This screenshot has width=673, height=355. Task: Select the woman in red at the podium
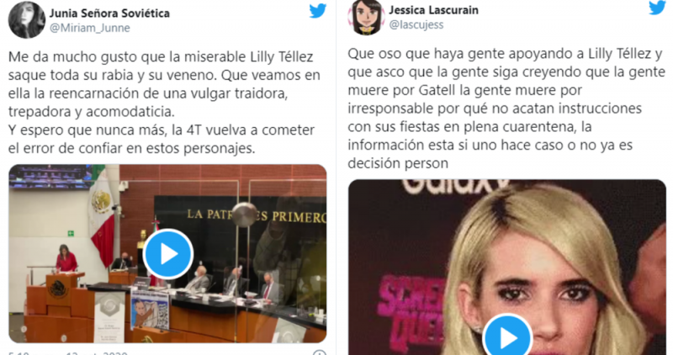pyautogui.click(x=66, y=259)
